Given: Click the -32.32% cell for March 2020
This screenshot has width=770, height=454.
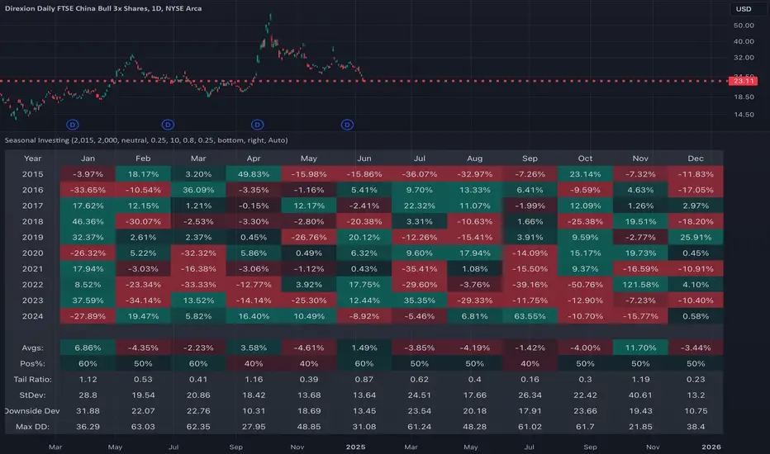Looking at the screenshot, I should [x=198, y=253].
